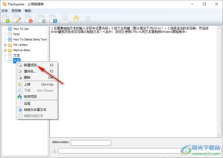Image resolution: width=223 pixels, height=158 pixels.
Task: Open the 字符串 menu
Action: coord(15,11)
